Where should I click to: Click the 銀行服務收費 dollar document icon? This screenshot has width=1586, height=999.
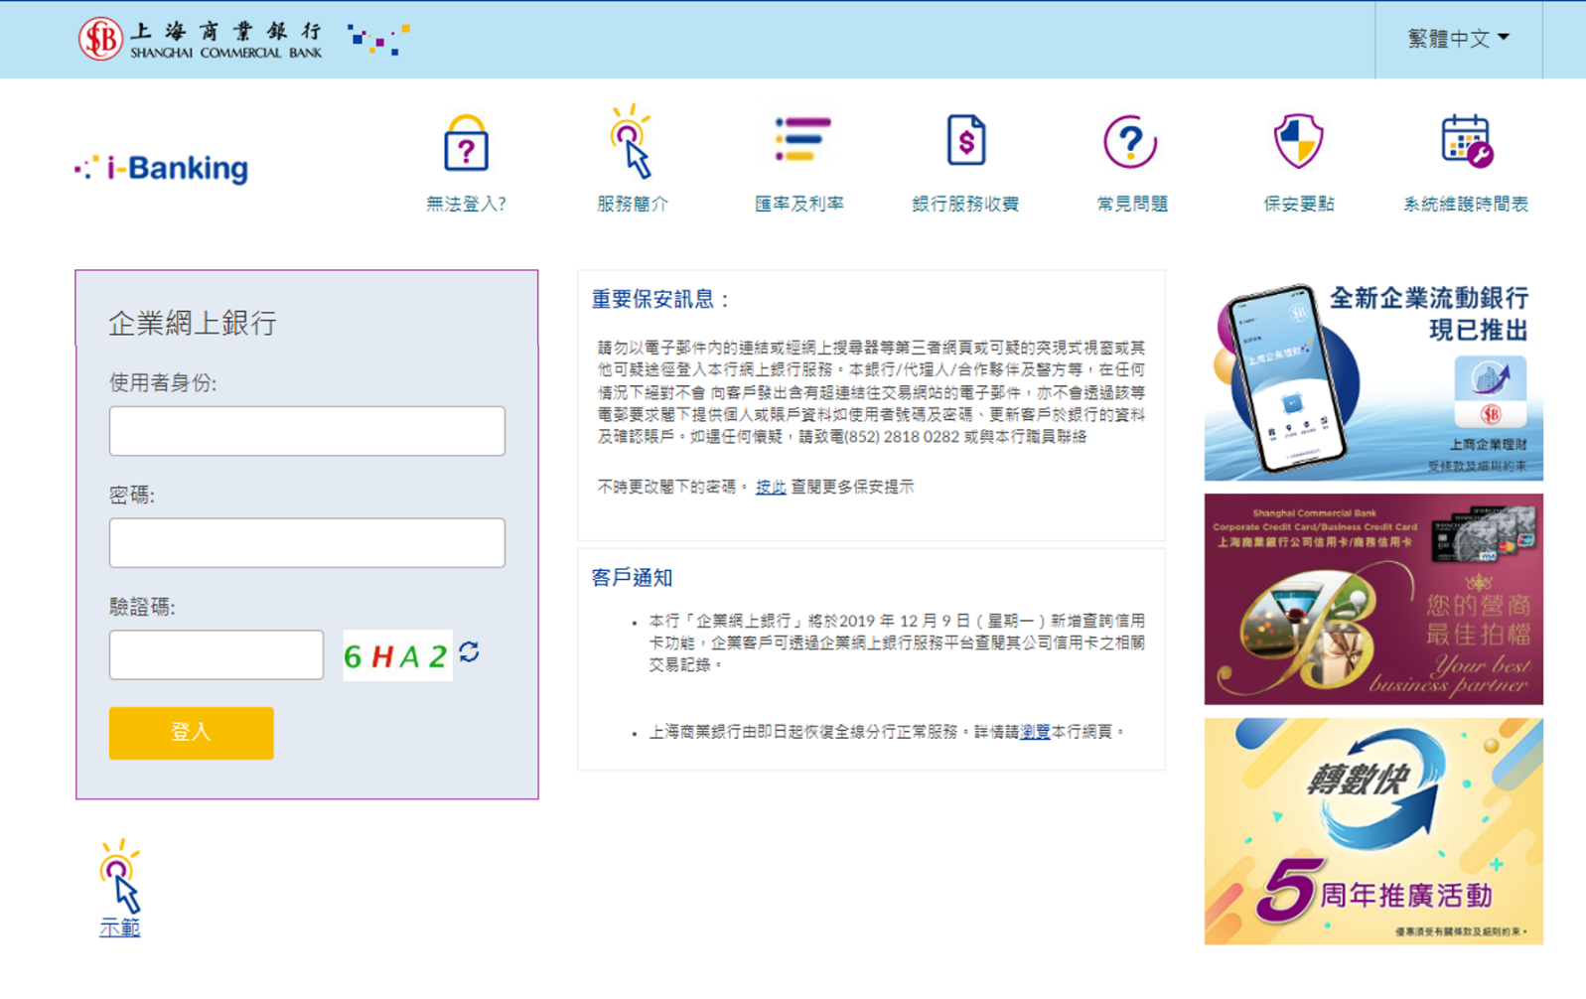click(965, 141)
